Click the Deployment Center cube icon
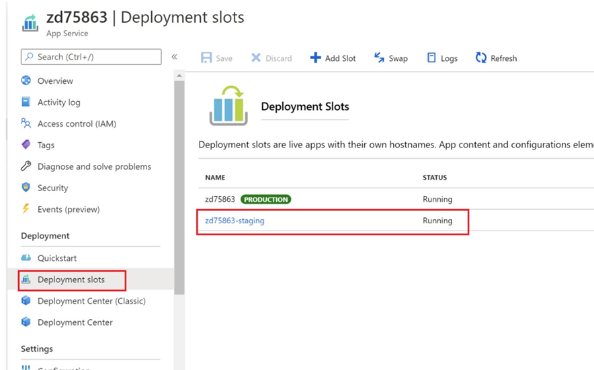Screen dimensions: 594x370 coord(26,322)
